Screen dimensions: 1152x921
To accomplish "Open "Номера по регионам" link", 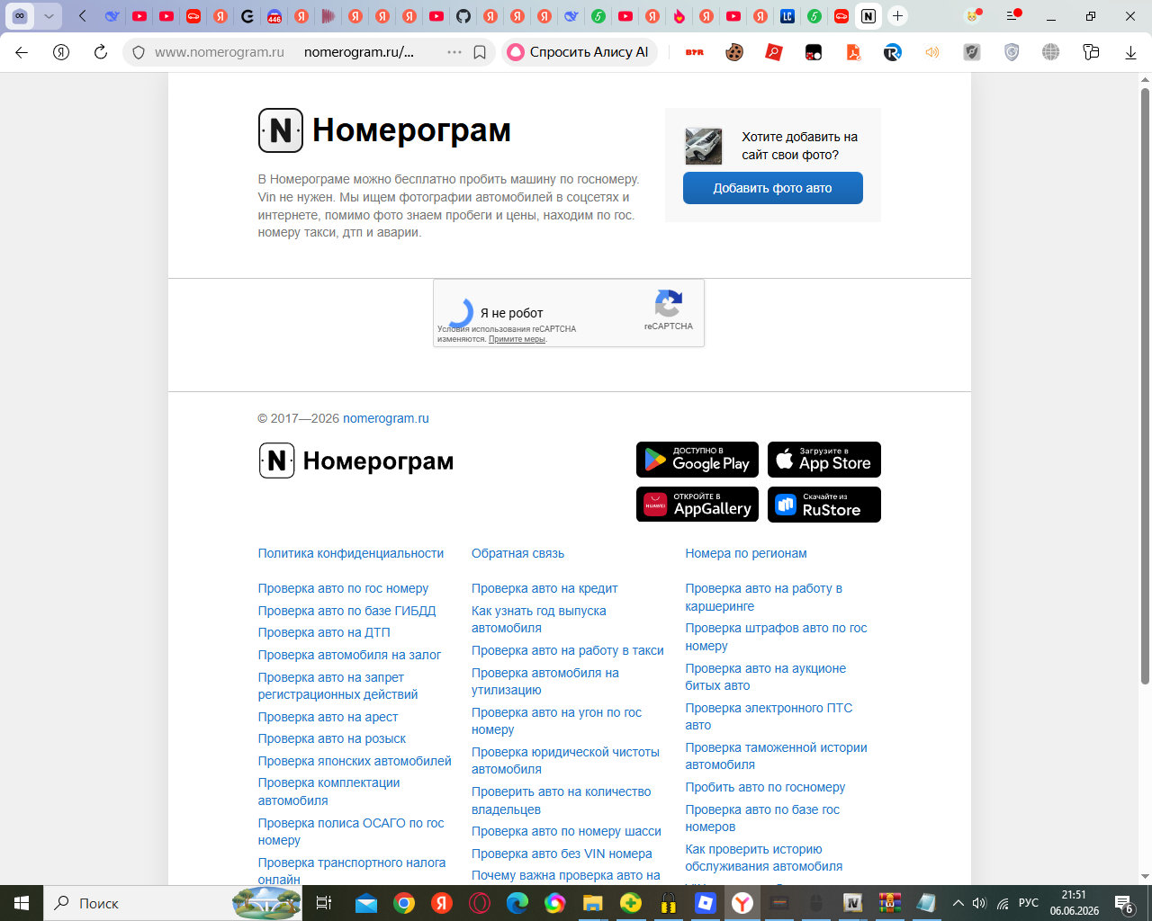I will (x=746, y=553).
